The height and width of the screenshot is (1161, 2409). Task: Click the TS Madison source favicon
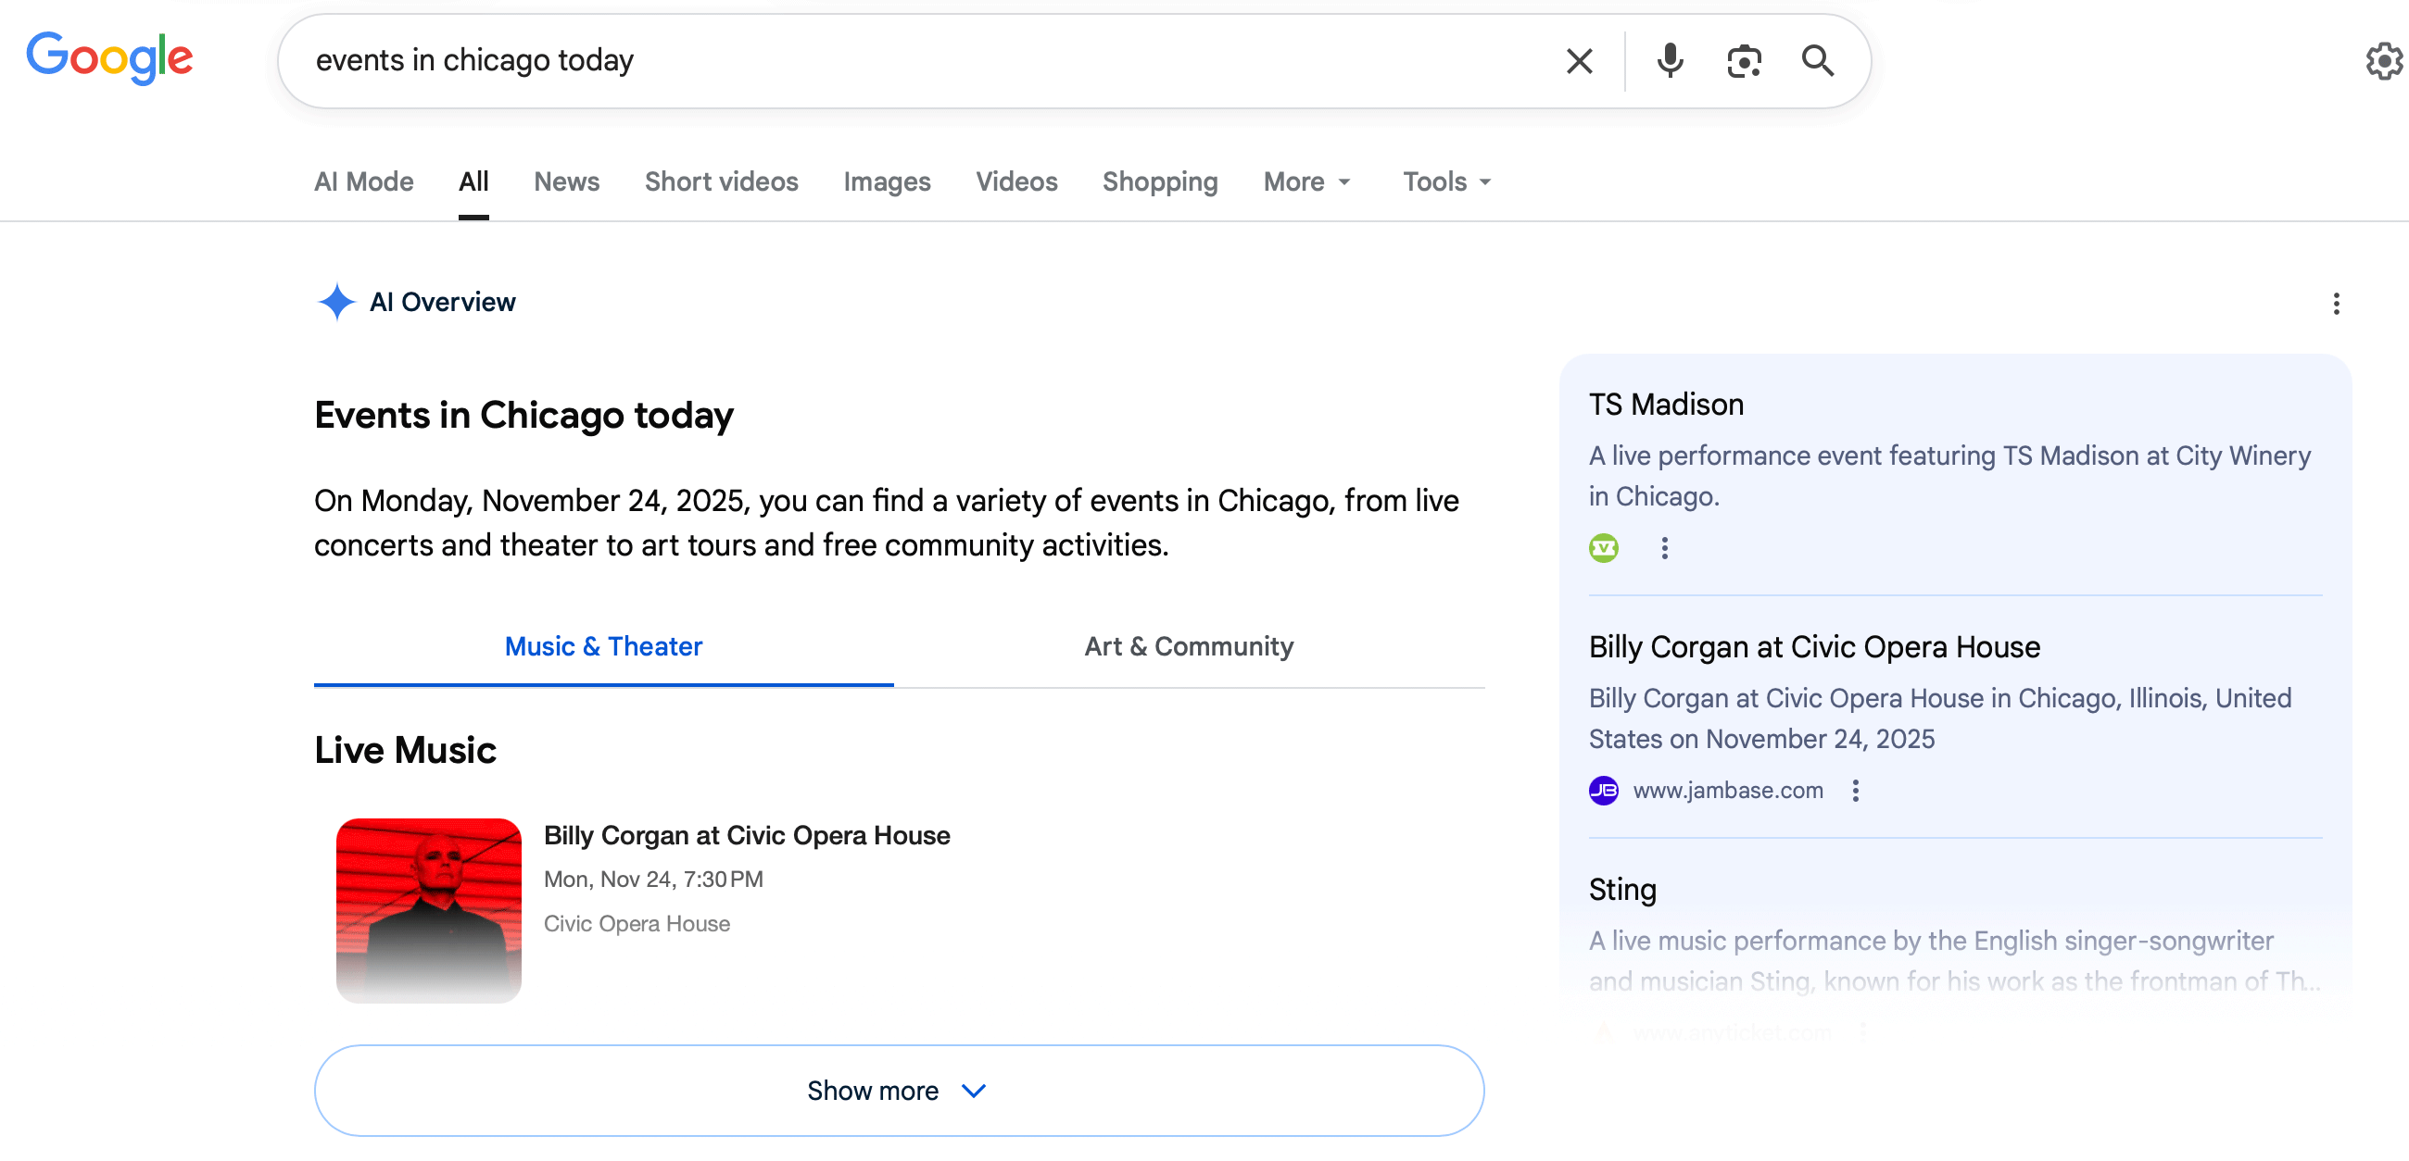point(1603,548)
